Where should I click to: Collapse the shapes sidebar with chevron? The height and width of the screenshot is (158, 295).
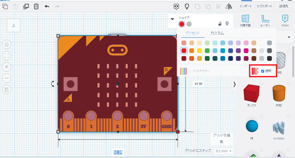point(234,84)
